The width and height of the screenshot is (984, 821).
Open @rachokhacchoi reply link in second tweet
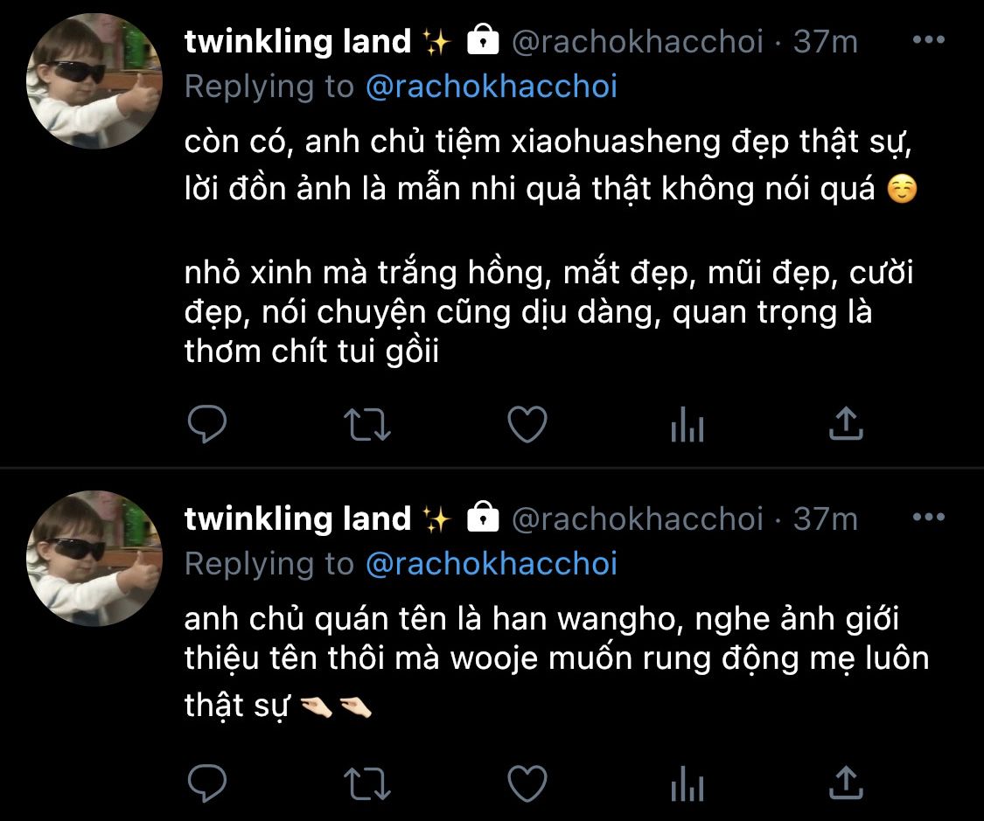(492, 564)
